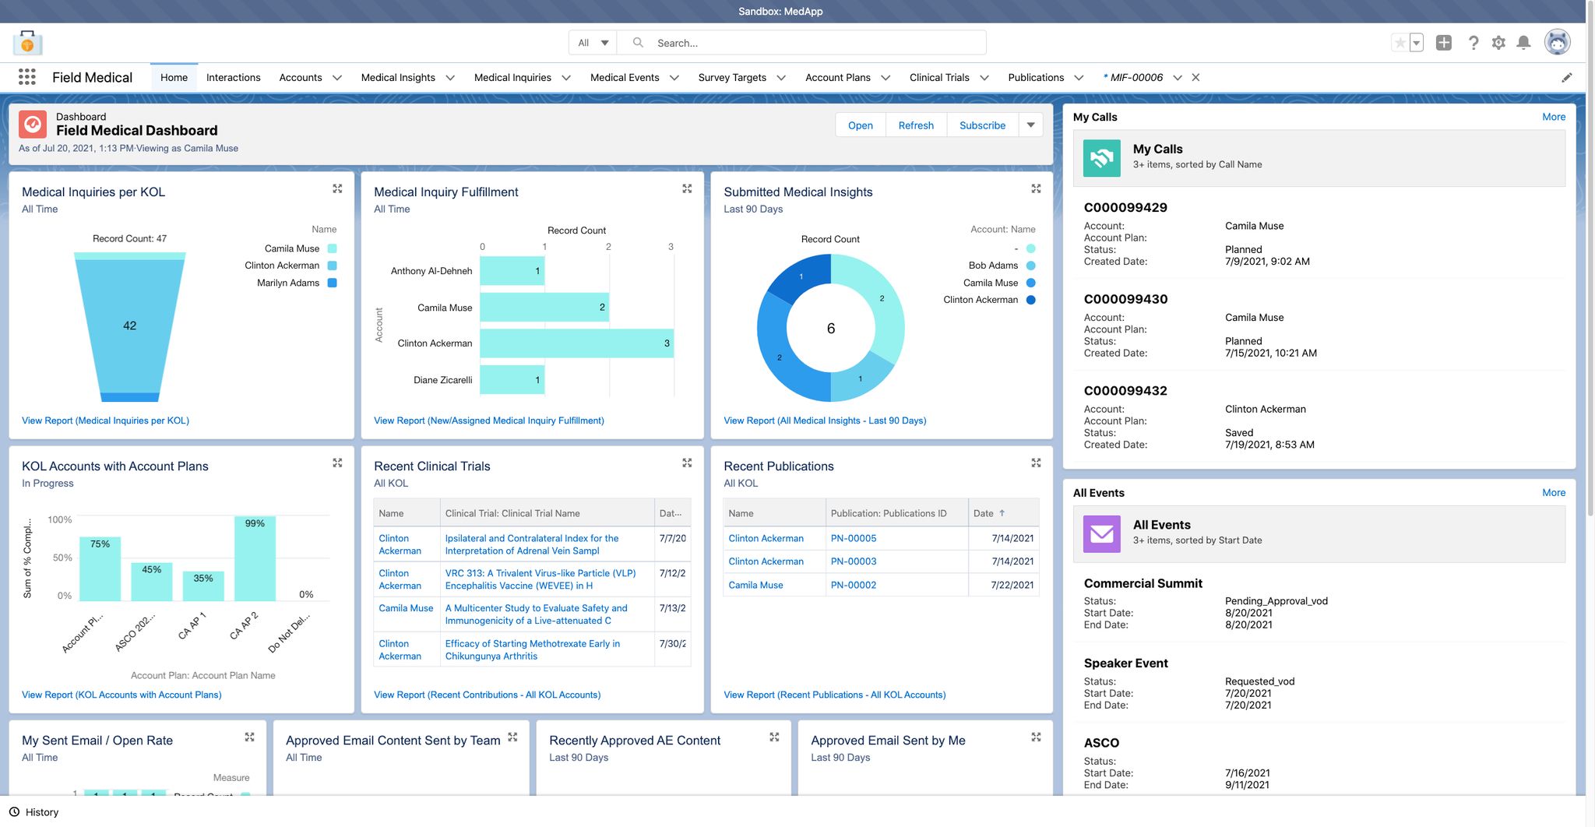Expand the Submitted Medical Insights chart
This screenshot has height=827, width=1595.
coord(1036,188)
